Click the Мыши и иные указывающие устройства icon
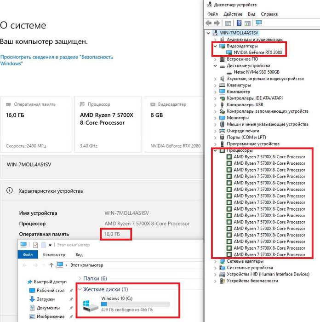This screenshot has height=322, width=320. click(x=222, y=124)
